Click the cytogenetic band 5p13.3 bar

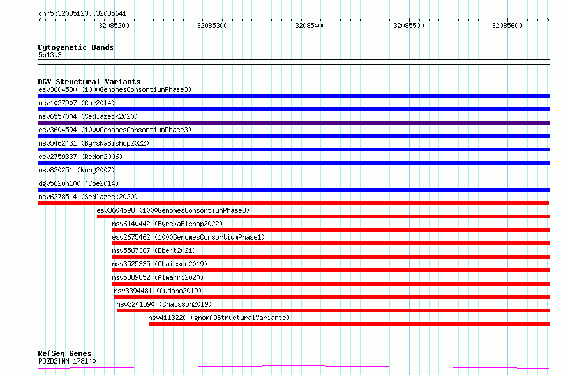coord(294,62)
